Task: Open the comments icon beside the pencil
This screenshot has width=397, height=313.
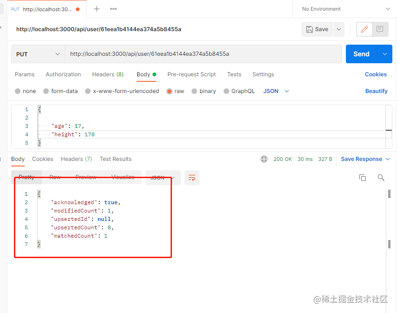Action: coord(380,29)
